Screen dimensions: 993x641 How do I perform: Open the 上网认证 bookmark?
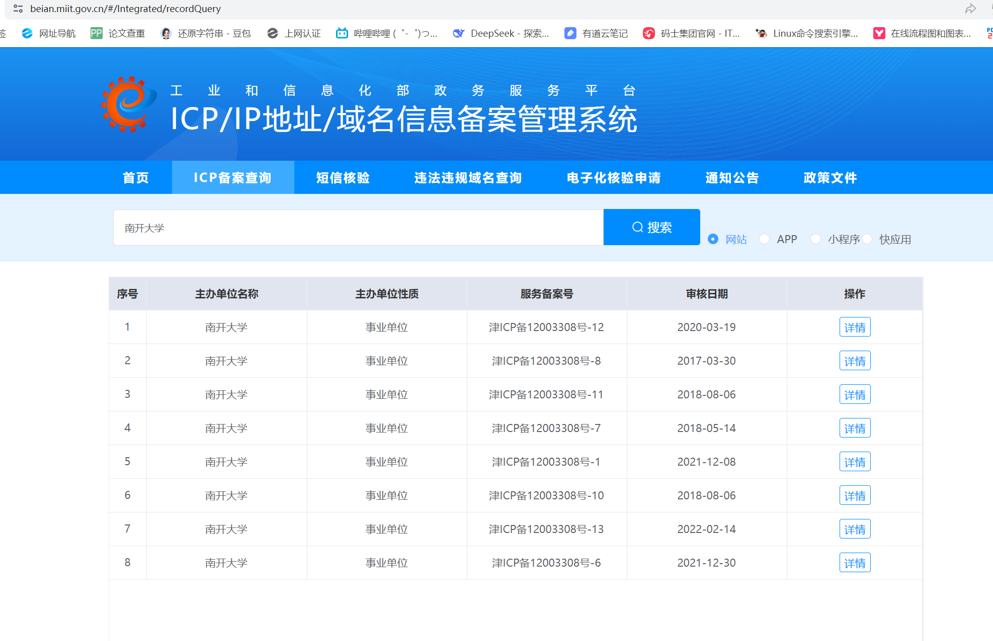pyautogui.click(x=293, y=33)
